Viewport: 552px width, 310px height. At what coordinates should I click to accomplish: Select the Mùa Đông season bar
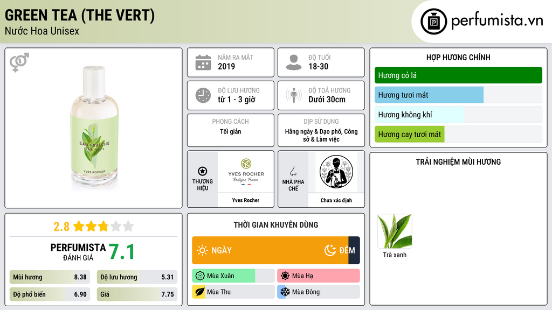(x=319, y=292)
